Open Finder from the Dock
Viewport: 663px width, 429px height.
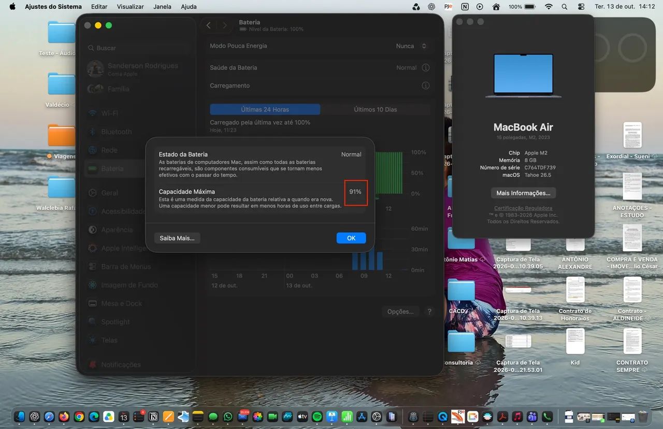(20, 417)
